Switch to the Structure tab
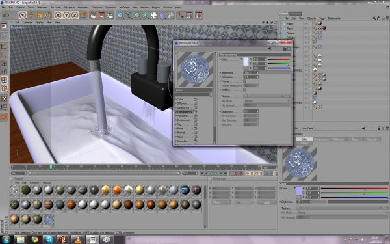This screenshot has width=390, height=244. pyautogui.click(x=296, y=14)
